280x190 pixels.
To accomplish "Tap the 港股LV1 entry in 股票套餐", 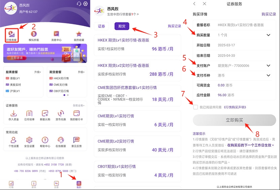I will (x=13, y=78).
